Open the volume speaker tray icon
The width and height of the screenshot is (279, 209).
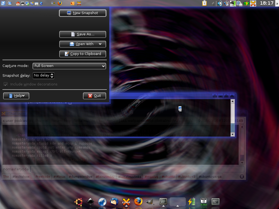point(220,3)
